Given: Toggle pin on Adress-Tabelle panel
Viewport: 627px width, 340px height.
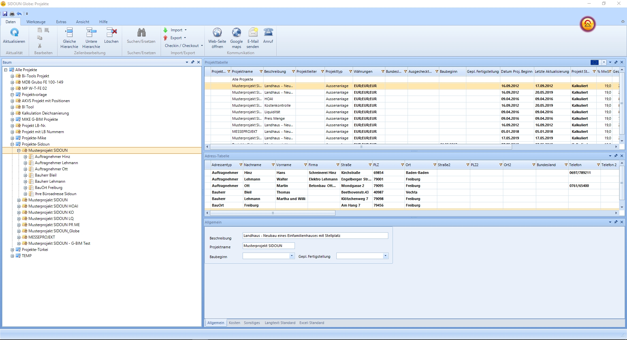Looking at the screenshot, I should 616,156.
